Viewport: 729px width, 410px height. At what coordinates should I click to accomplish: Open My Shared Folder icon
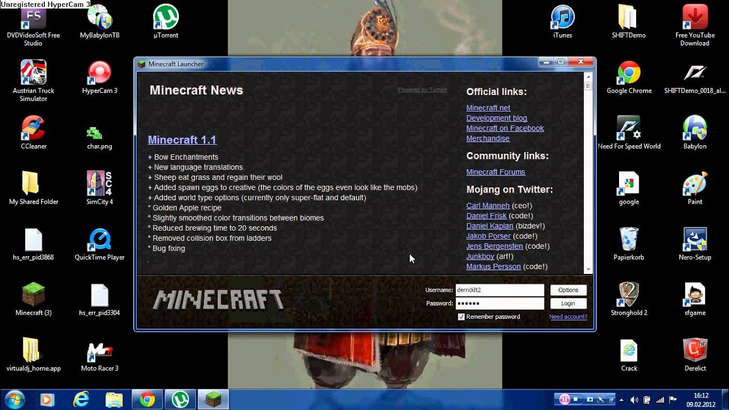[33, 188]
